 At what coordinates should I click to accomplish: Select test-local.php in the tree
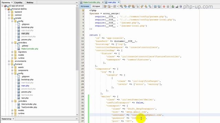click(x=27, y=95)
